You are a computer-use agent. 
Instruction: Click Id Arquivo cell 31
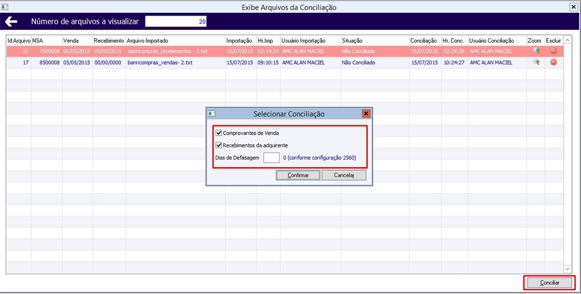(x=26, y=51)
